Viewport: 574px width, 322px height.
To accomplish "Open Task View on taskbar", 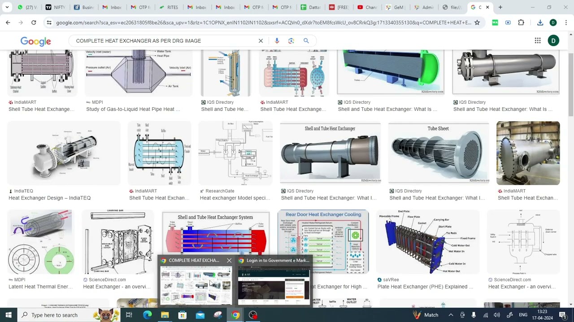I will click(129, 315).
